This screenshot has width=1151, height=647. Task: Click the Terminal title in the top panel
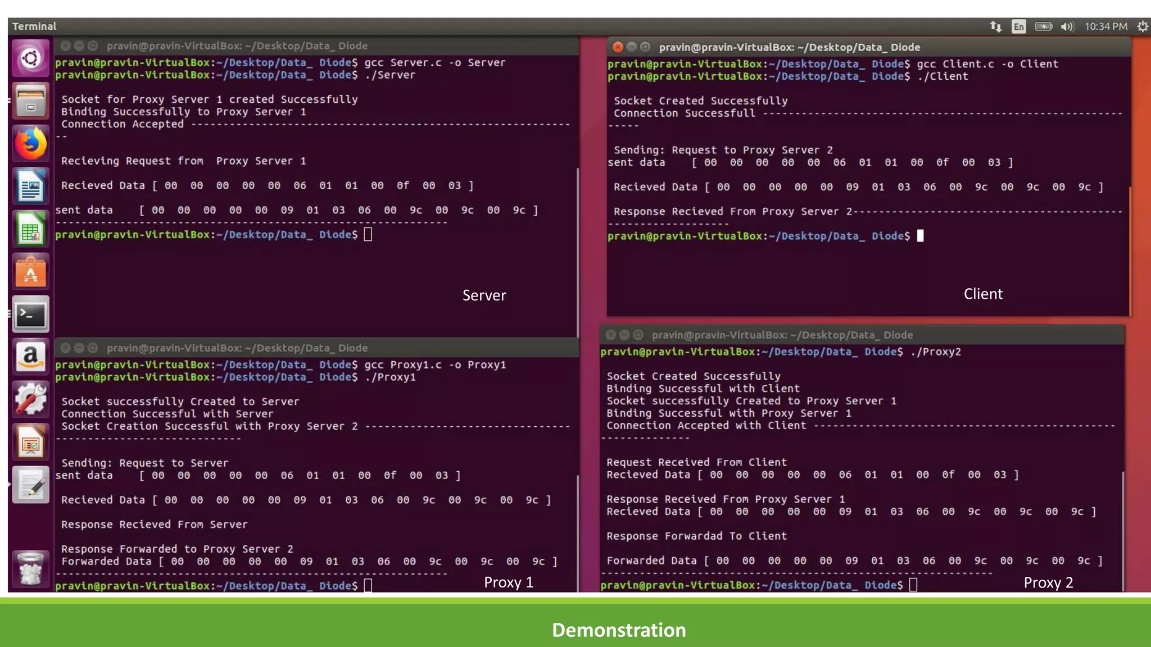(34, 26)
